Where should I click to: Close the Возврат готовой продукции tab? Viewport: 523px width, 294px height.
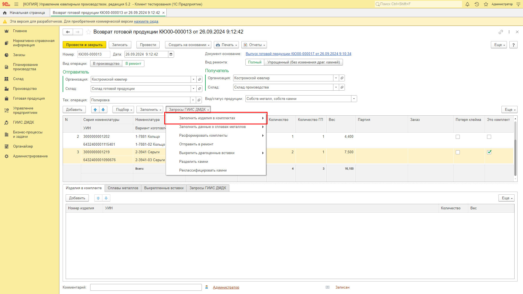click(163, 13)
